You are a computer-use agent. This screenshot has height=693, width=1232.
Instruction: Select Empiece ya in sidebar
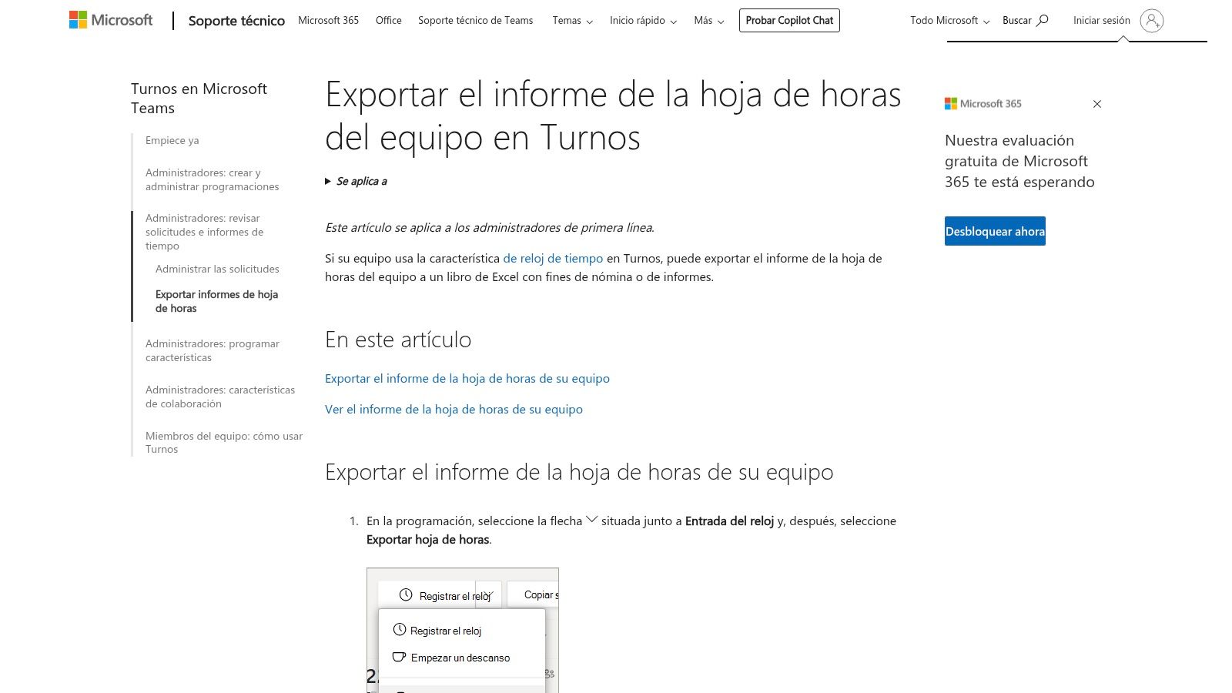click(x=172, y=140)
